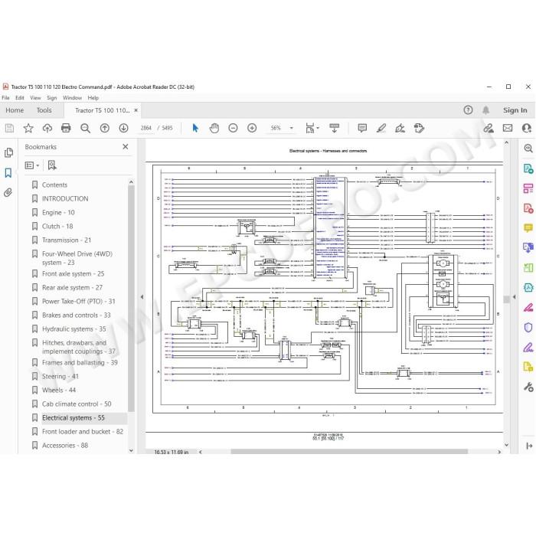Open the Transmission - 21 bookmark
Screen dimensions: 536x536
tap(67, 240)
